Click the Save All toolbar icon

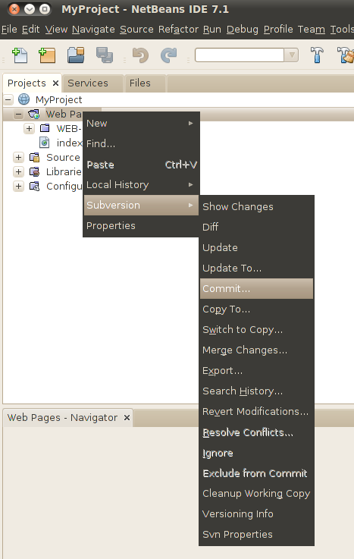click(105, 55)
